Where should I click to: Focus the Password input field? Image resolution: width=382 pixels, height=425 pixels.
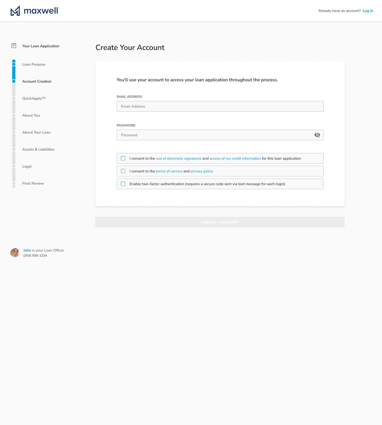coord(220,135)
